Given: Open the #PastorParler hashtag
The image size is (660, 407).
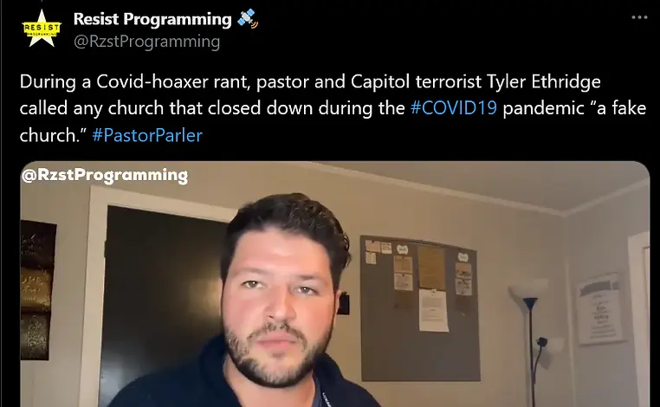Looking at the screenshot, I should click(147, 135).
